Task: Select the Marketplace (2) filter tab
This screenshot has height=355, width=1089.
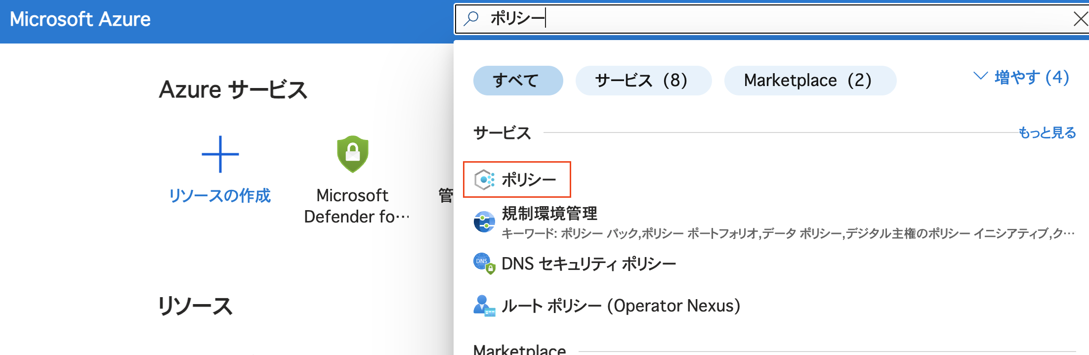Action: coord(810,80)
